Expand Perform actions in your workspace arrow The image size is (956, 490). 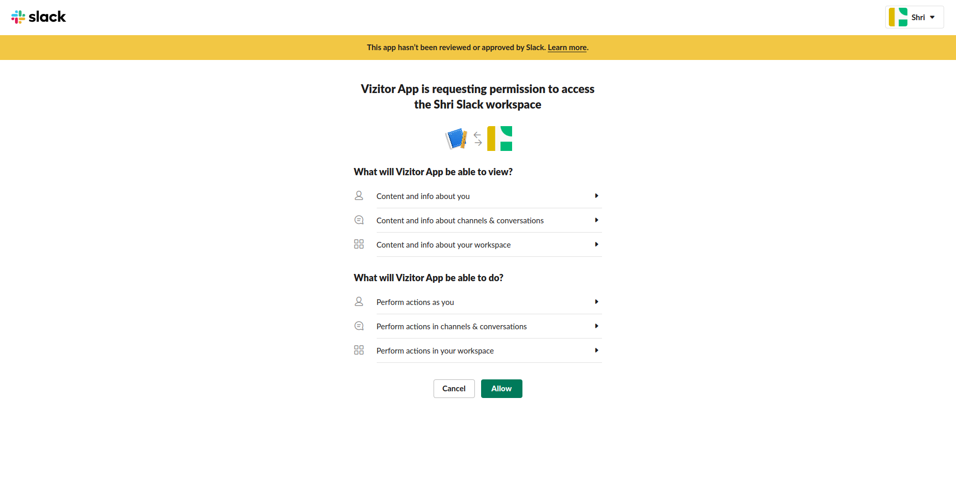click(x=596, y=350)
